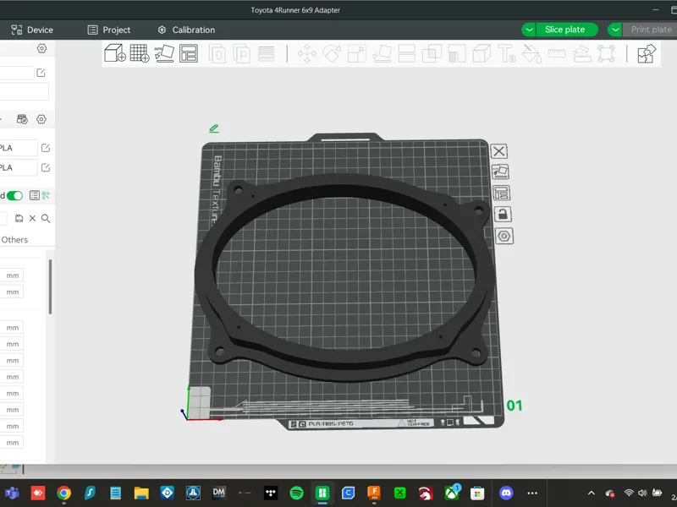Image resolution: width=677 pixels, height=507 pixels.
Task: Select the Rotate tool
Action: coord(332,54)
